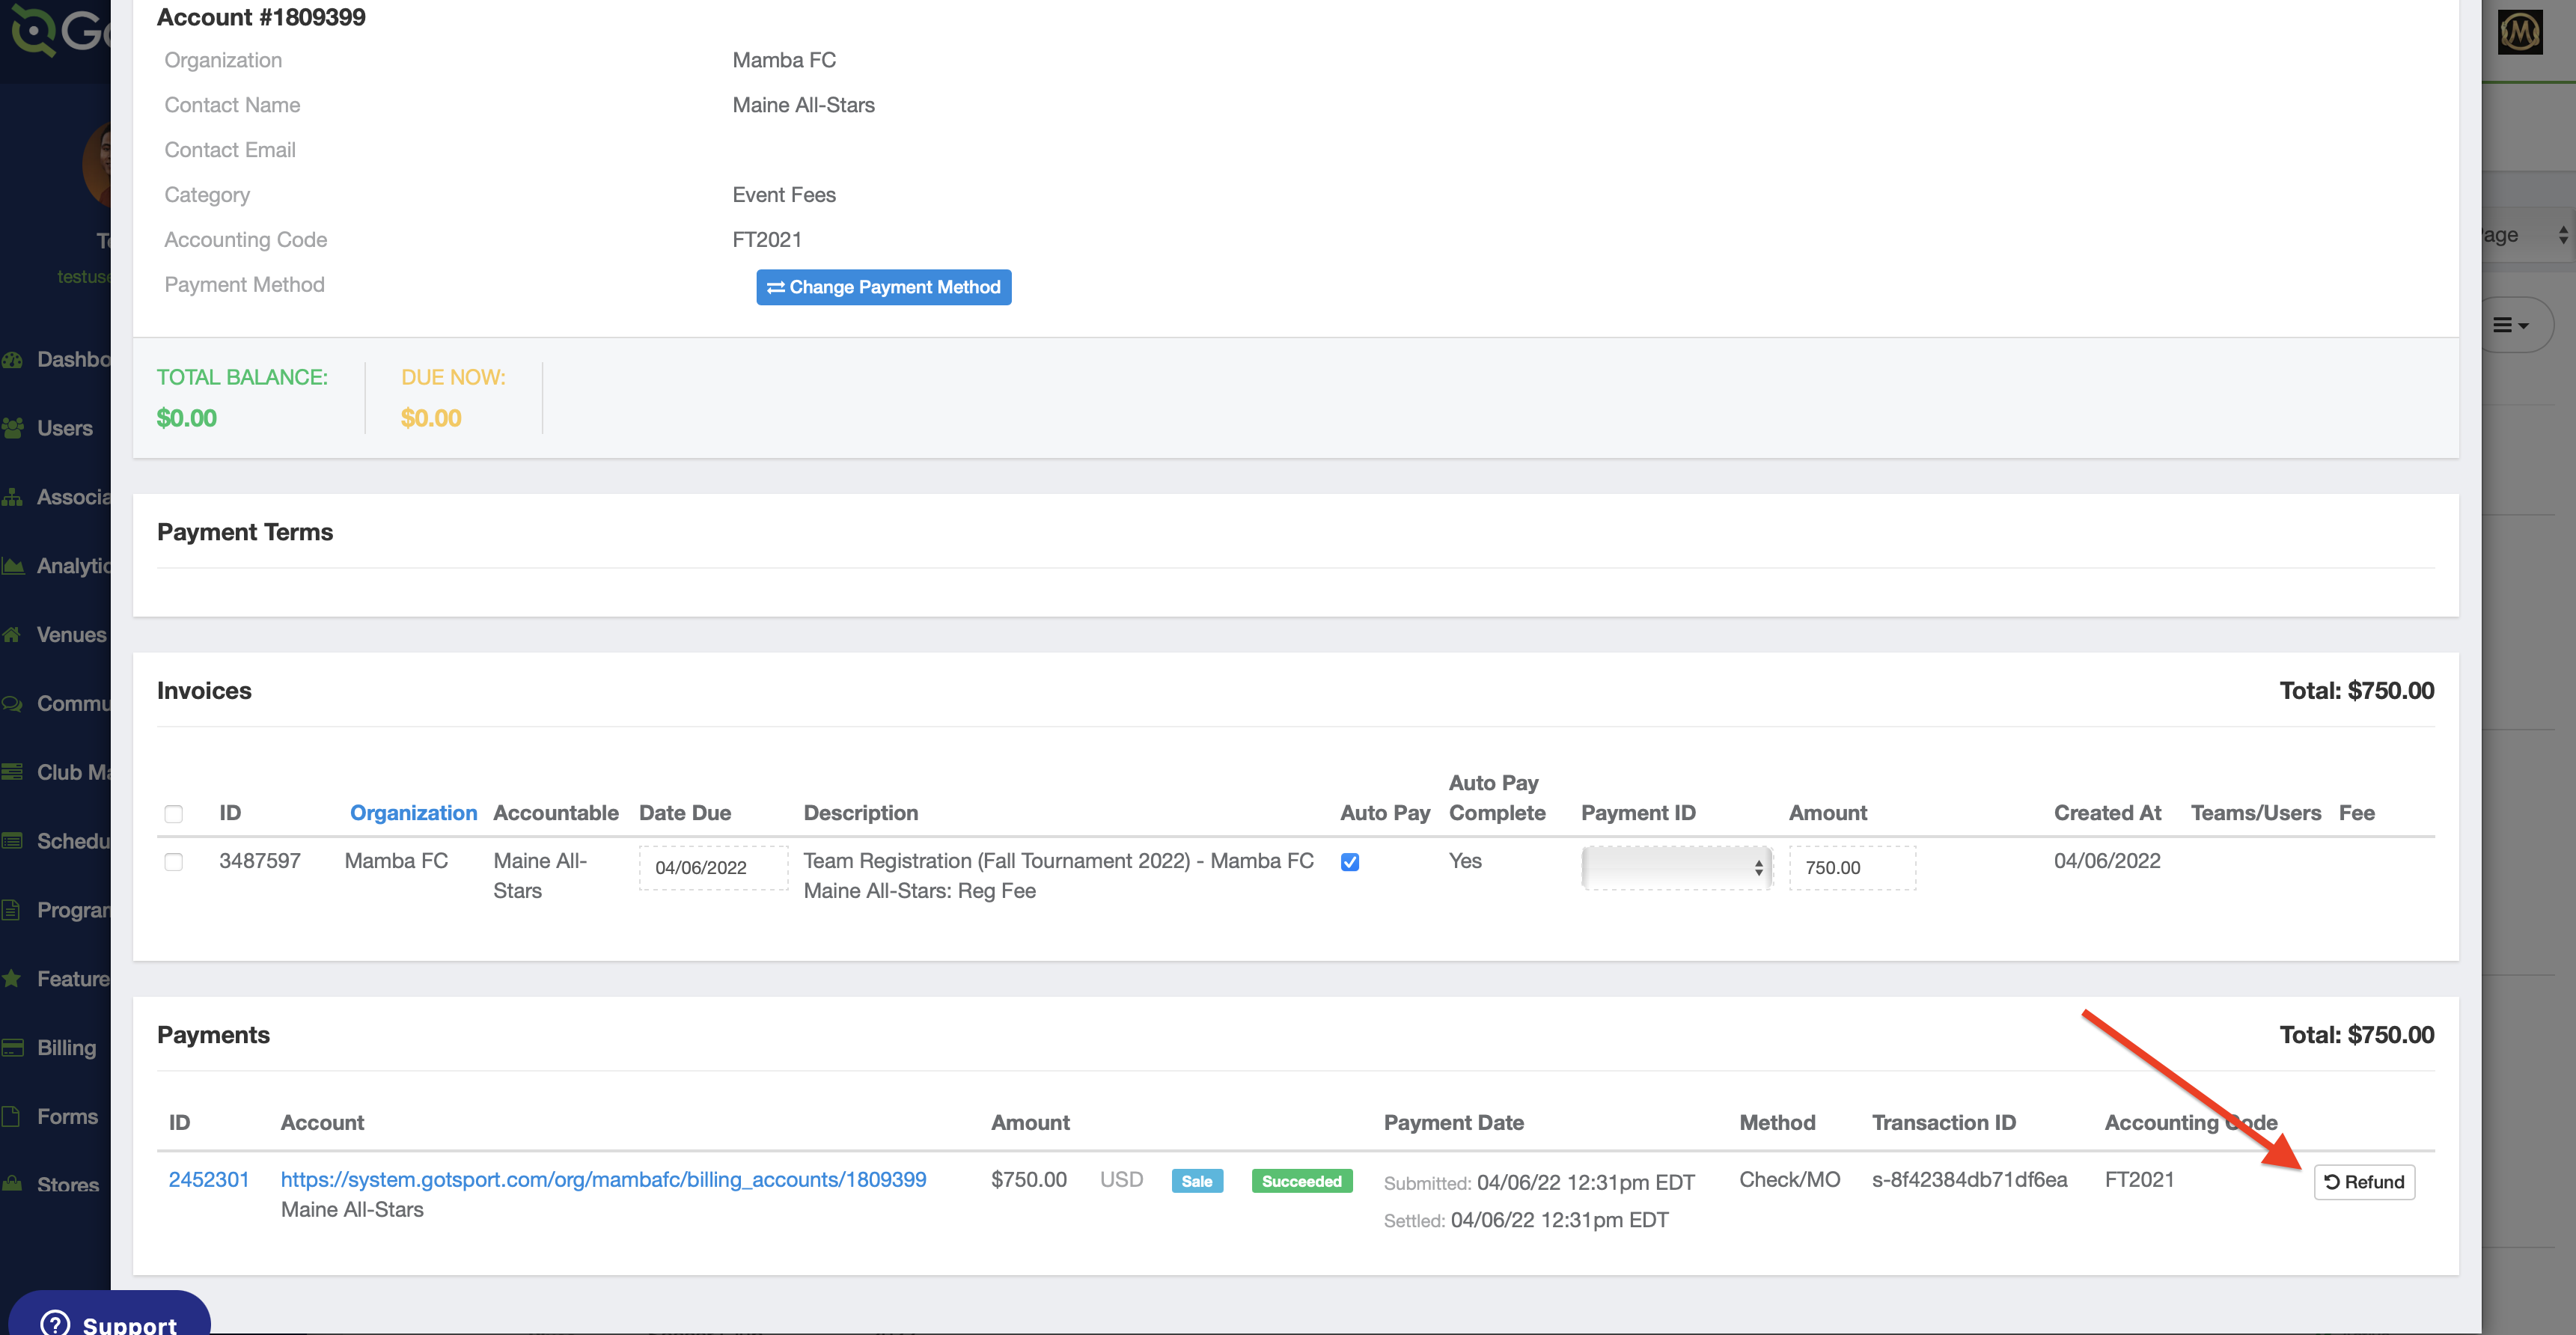Viewport: 2576px width, 1335px height.
Task: Click the Account #1809399 heading
Action: click(261, 17)
